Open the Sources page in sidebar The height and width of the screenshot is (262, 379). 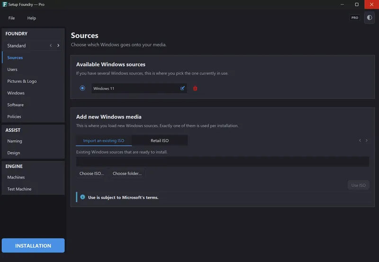33,57
